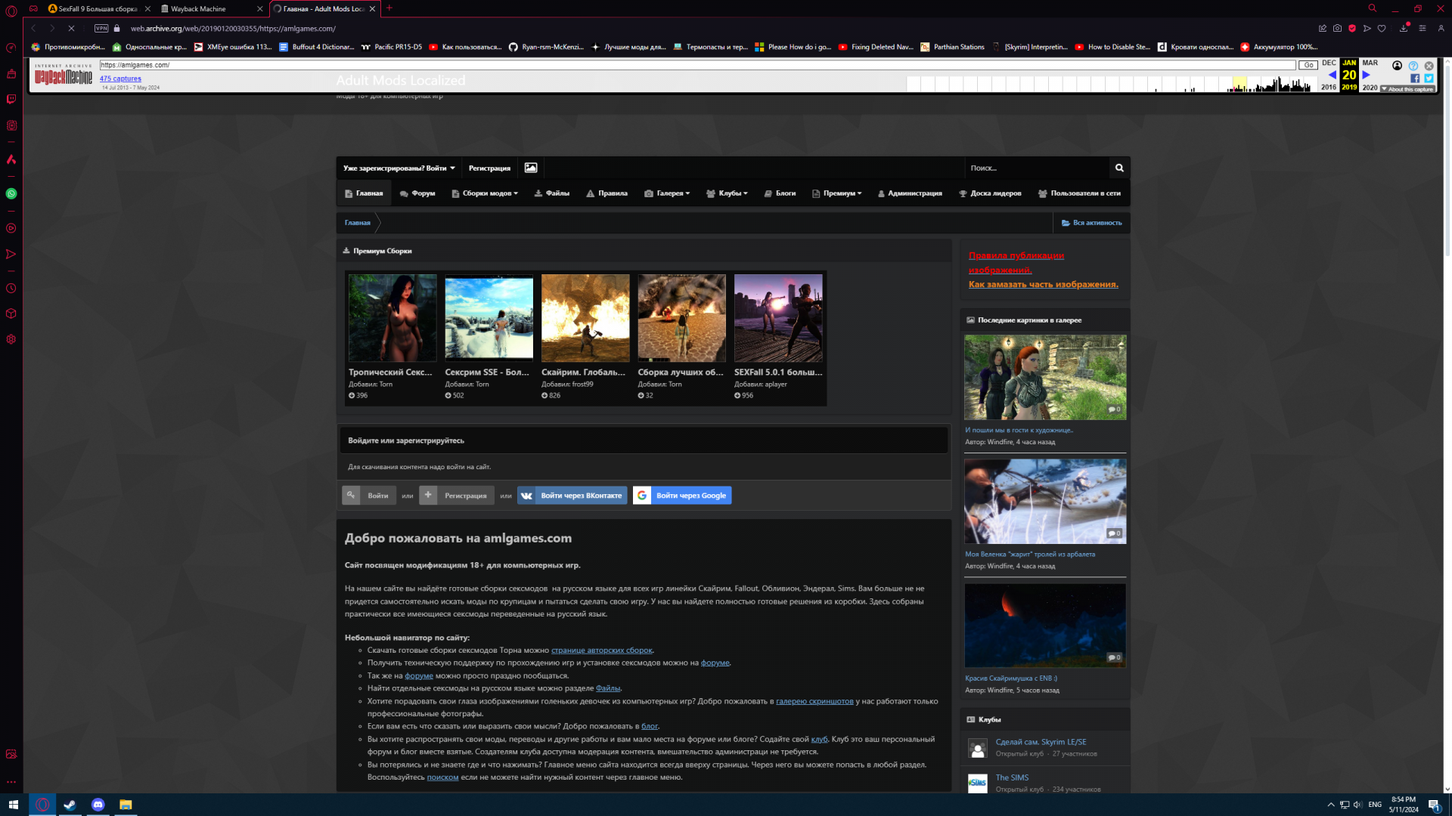Screen dimensions: 1452x816
Task: Open Twitch in the Opera GX sidebar
Action: coord(11,99)
